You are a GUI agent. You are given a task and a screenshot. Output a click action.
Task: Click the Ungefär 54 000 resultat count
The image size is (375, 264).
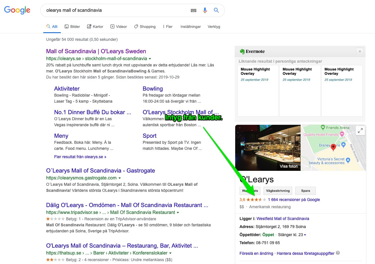click(x=82, y=39)
